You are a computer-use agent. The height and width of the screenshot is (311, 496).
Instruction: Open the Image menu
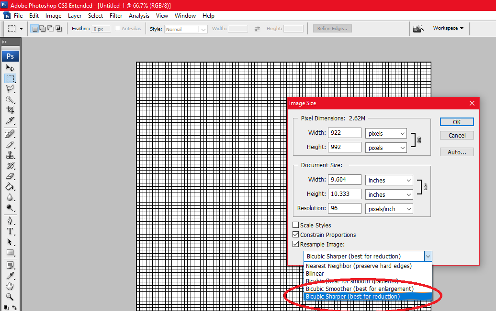(x=53, y=16)
